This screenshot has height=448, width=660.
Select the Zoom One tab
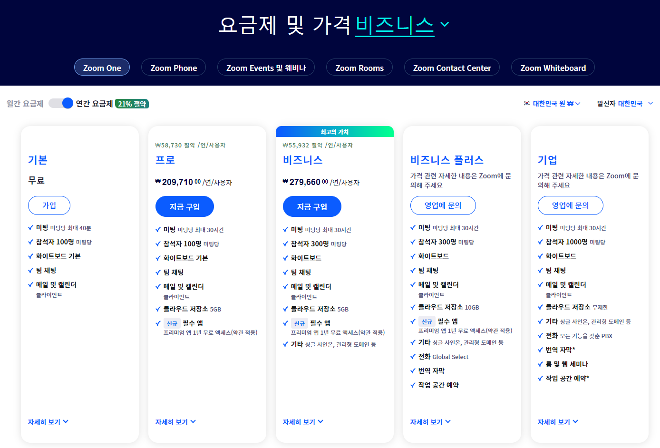coord(102,68)
